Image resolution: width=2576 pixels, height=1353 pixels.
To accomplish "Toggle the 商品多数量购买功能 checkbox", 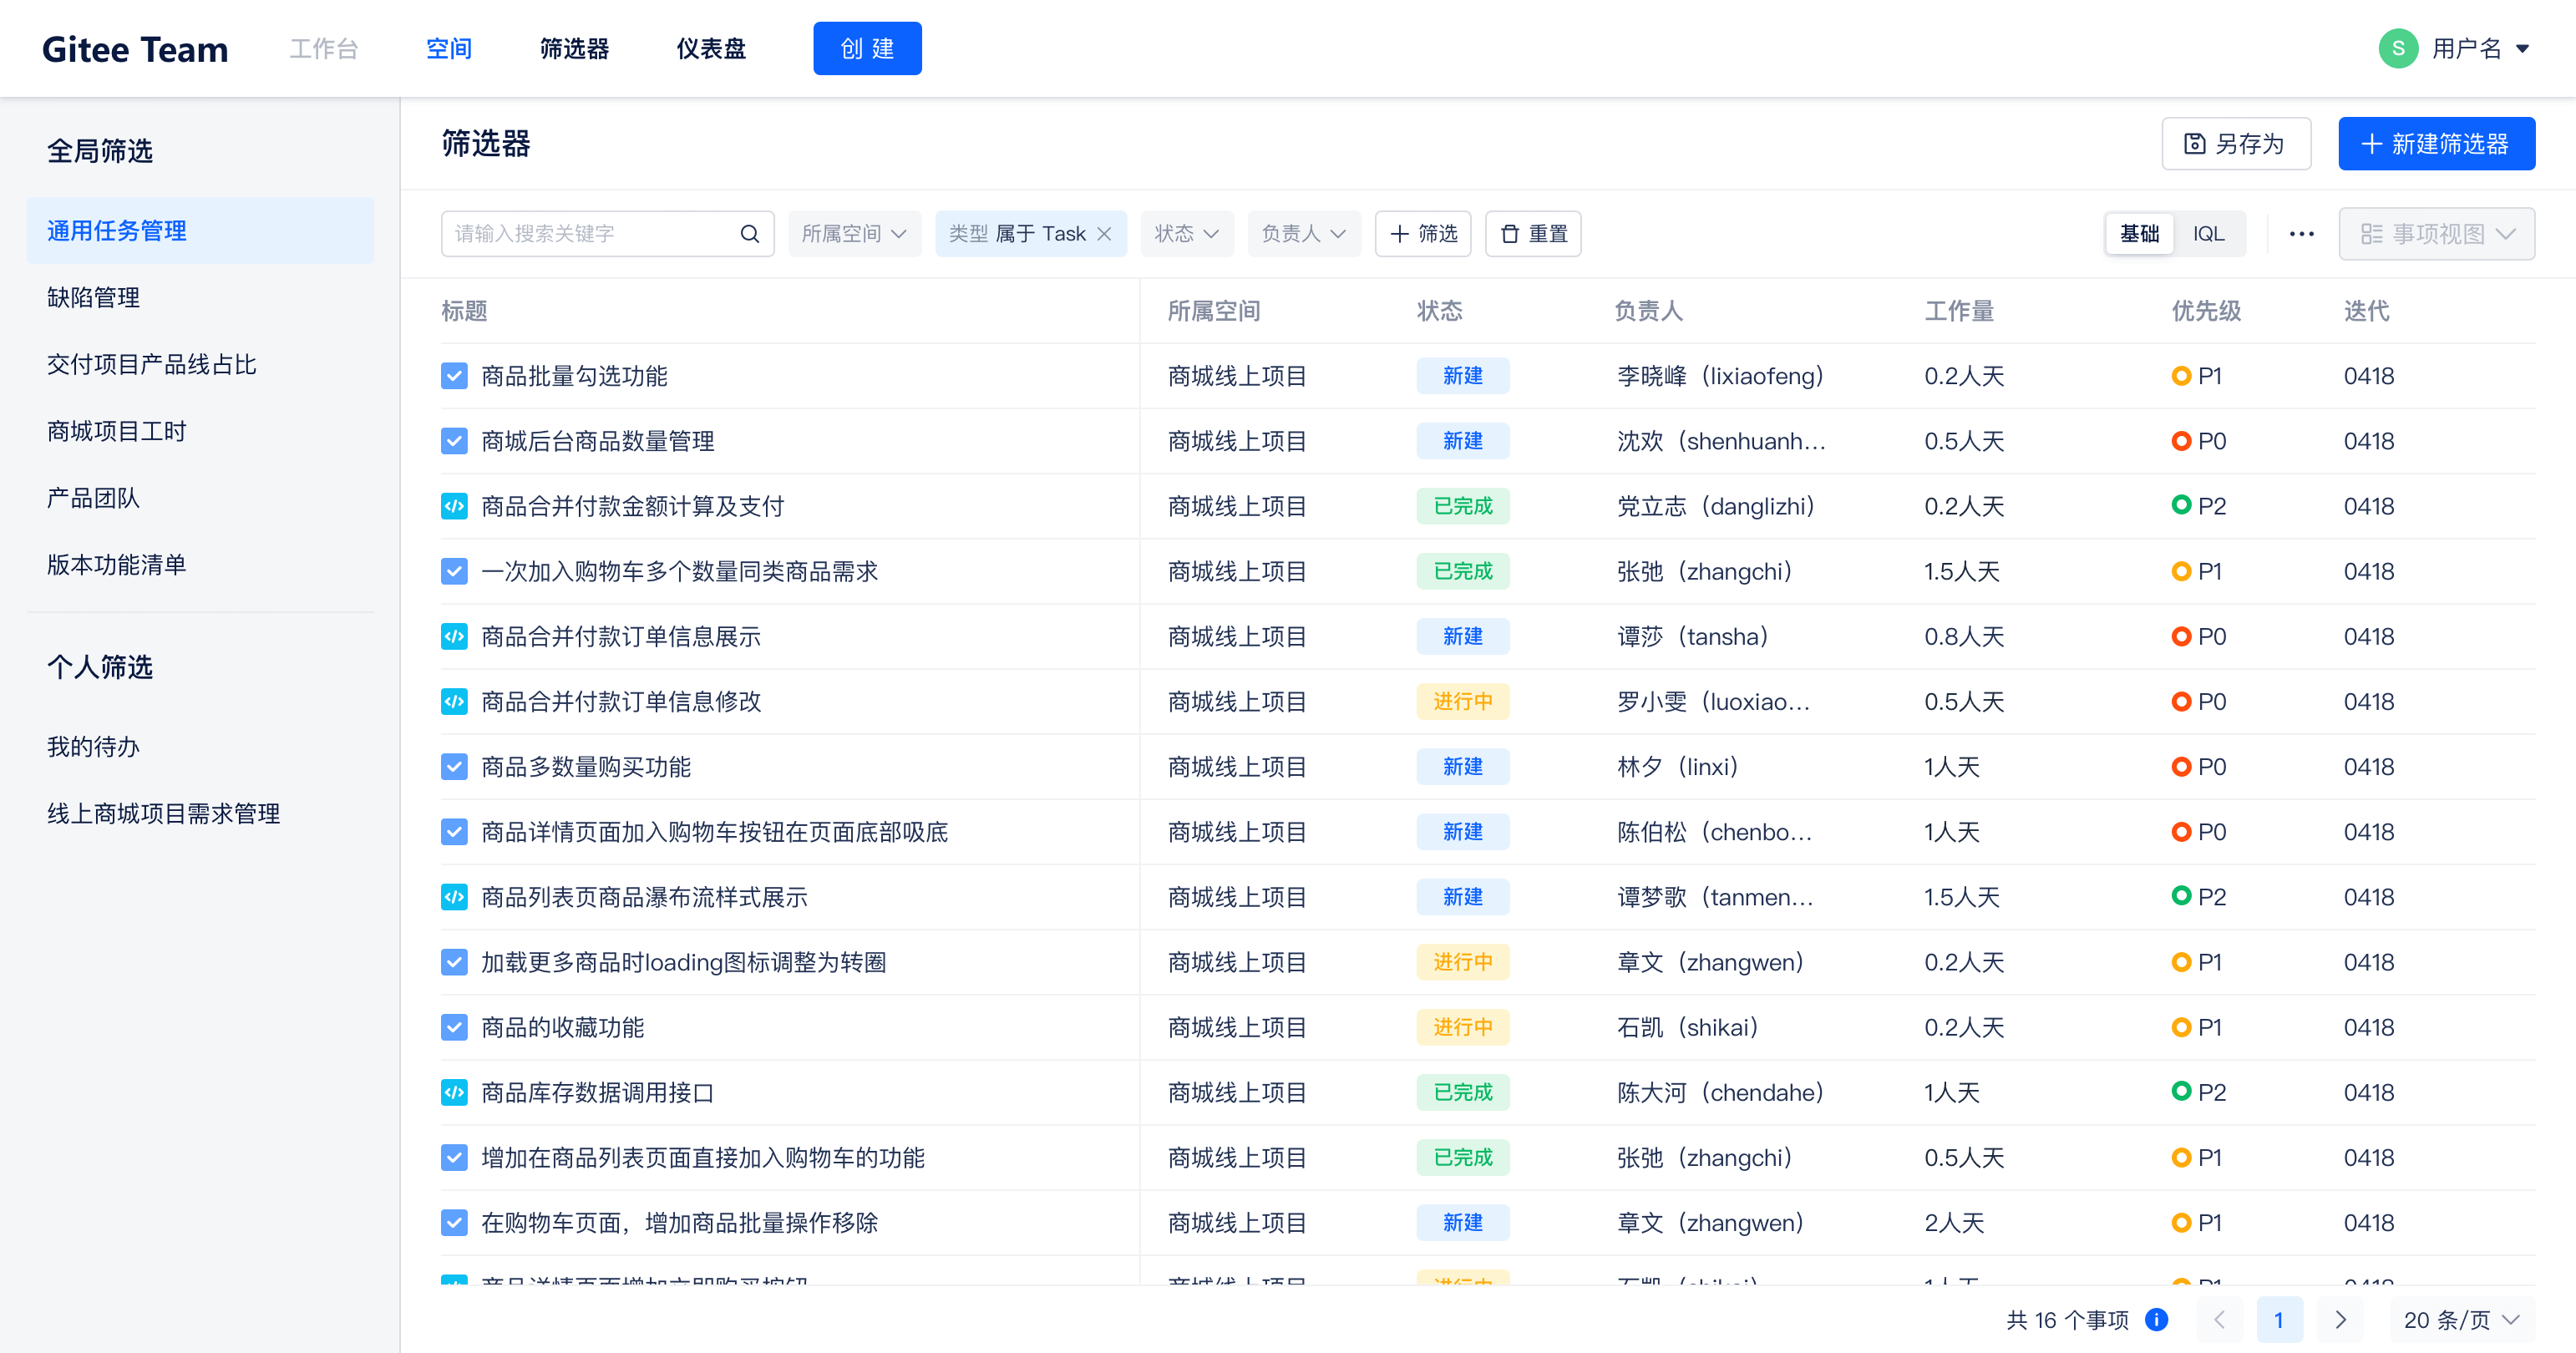I will point(454,766).
